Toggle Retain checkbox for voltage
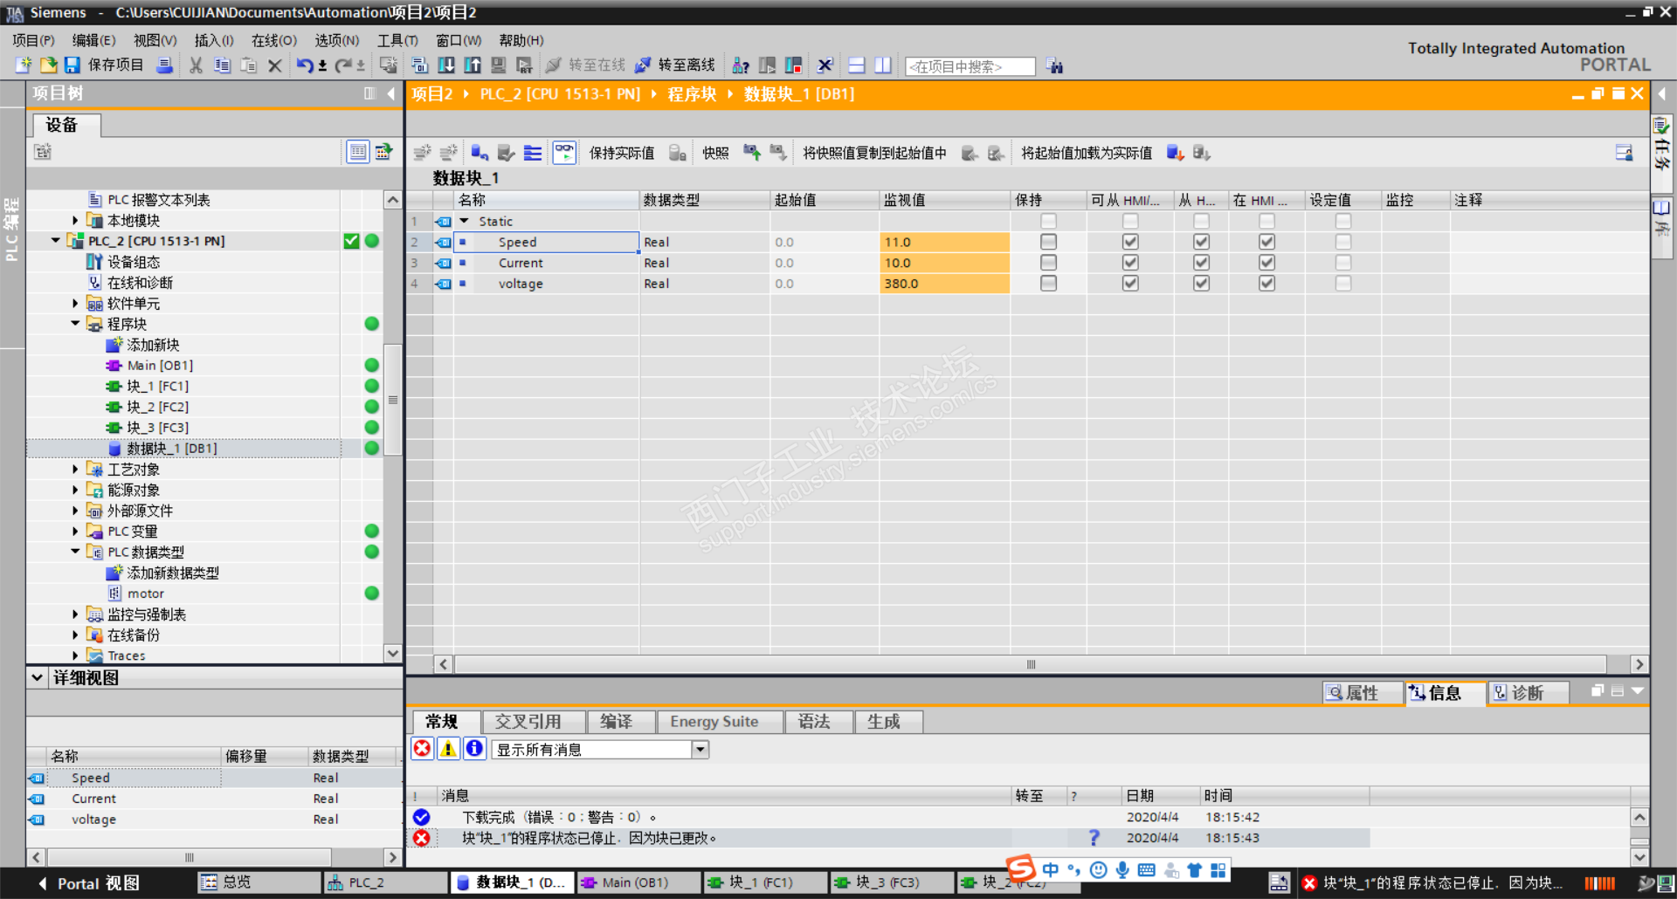The width and height of the screenshot is (1677, 899). coord(1049,284)
